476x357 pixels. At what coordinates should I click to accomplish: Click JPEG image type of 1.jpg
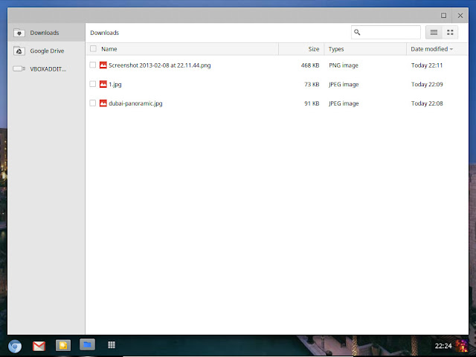click(x=344, y=84)
